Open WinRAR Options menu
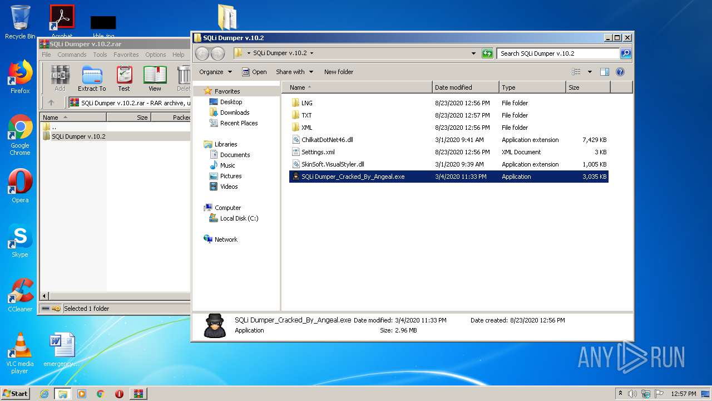The image size is (712, 401). (156, 55)
